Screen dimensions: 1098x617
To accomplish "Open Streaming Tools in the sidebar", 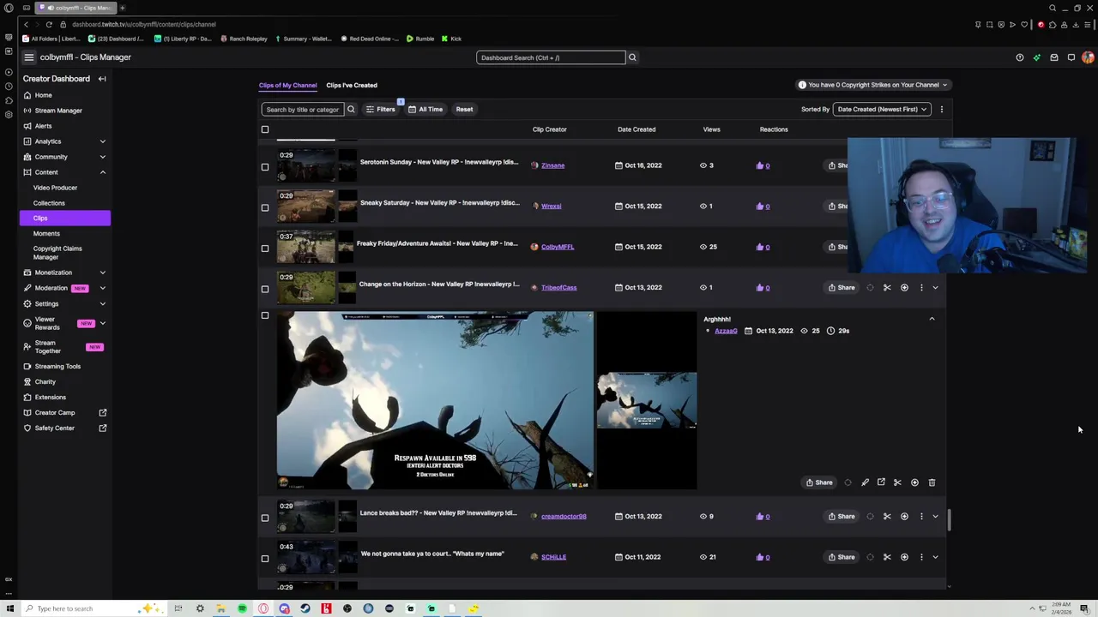I will tap(57, 367).
